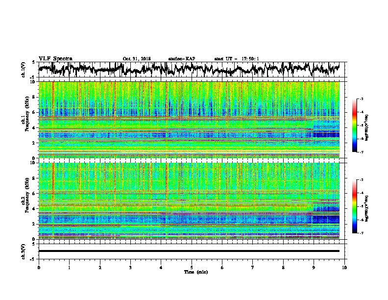Click time axis tick label "7"
This screenshot has height=300, width=388.
(x=253, y=268)
